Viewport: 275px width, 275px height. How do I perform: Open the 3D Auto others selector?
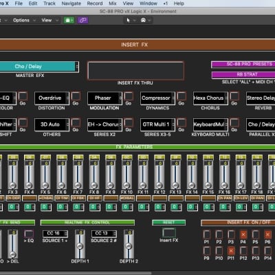pyautogui.click(x=52, y=124)
